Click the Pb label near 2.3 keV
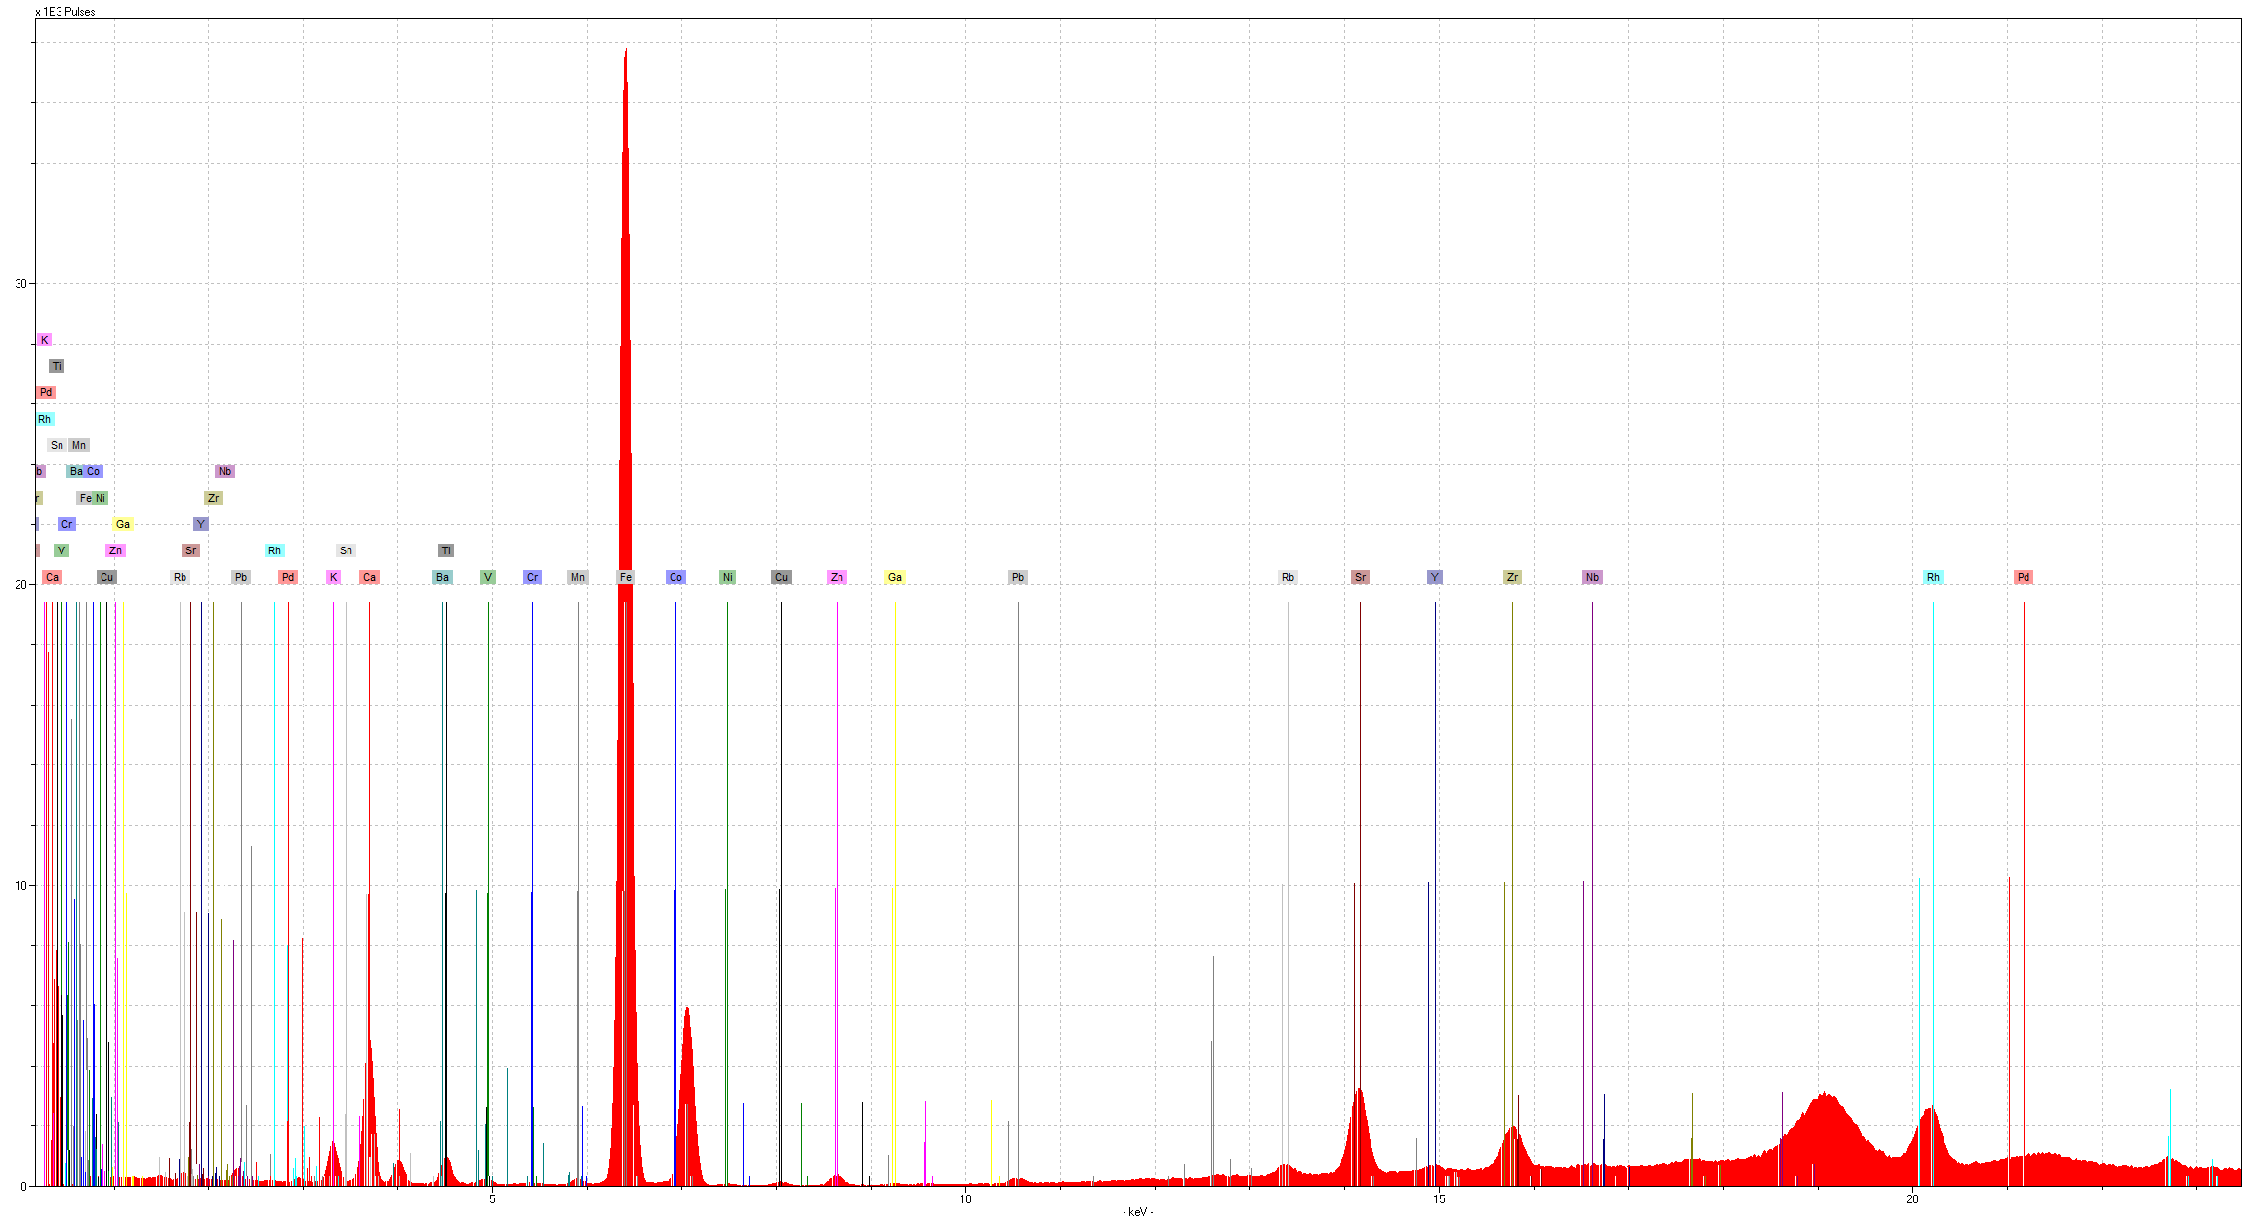Viewport: 2251px width, 1218px height. pos(241,577)
